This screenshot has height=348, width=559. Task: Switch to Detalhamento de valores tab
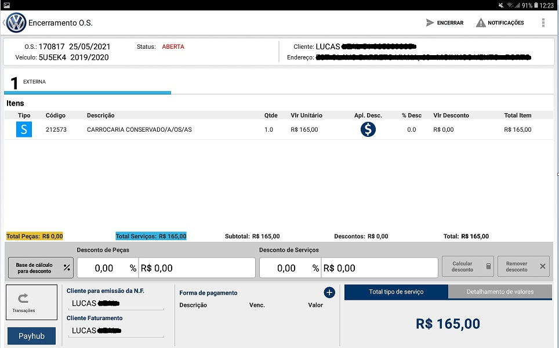click(x=500, y=292)
